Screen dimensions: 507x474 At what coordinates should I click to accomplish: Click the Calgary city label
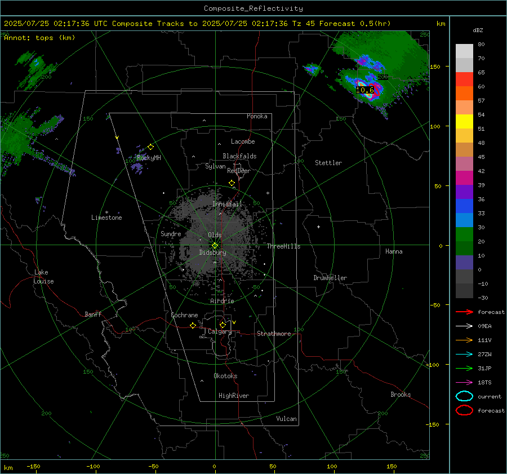point(220,331)
